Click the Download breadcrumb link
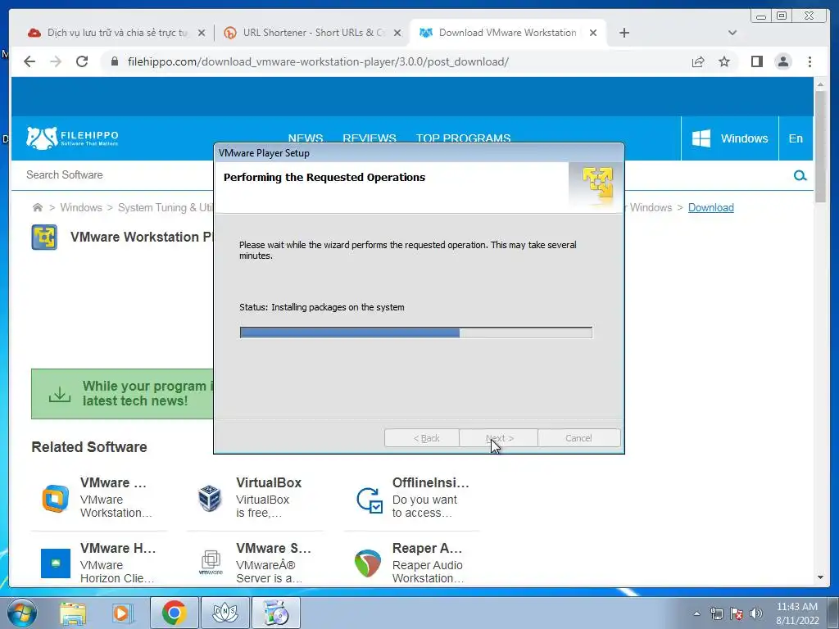839x629 pixels. coord(710,207)
